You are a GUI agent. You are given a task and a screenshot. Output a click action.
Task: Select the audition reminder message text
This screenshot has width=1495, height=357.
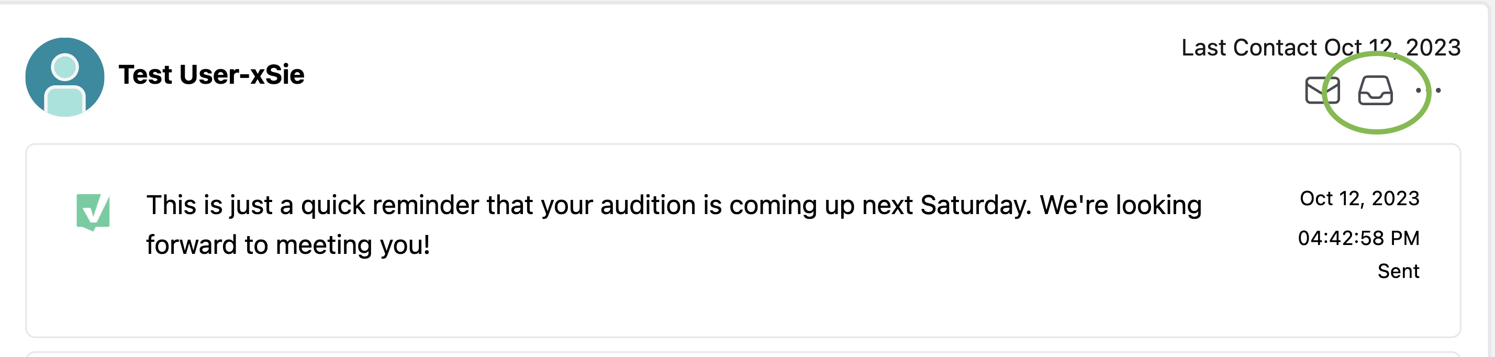click(673, 225)
